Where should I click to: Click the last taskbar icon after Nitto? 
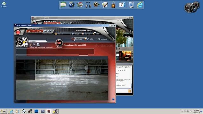click(x=56, y=111)
